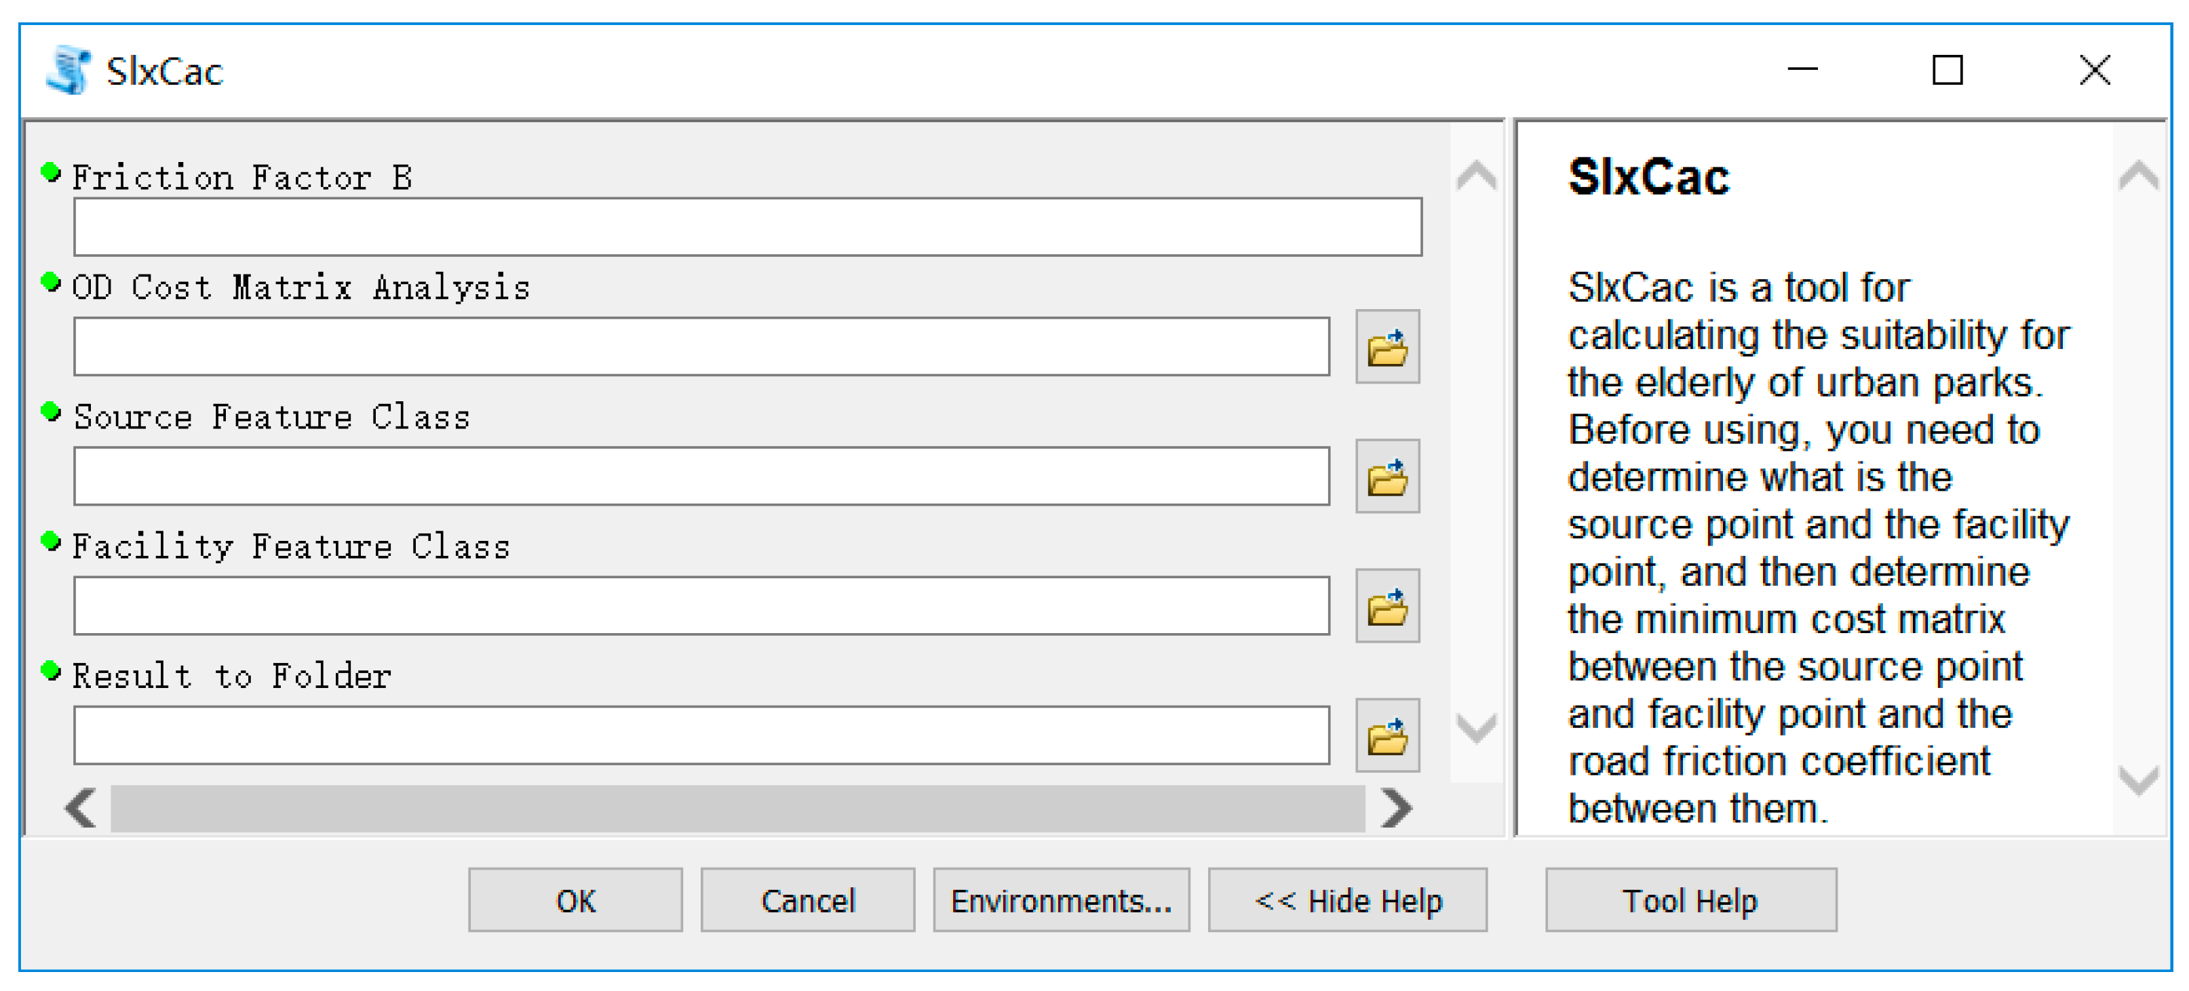Collapse help panel with Hide Help
The image size is (2189, 991).
click(1347, 900)
